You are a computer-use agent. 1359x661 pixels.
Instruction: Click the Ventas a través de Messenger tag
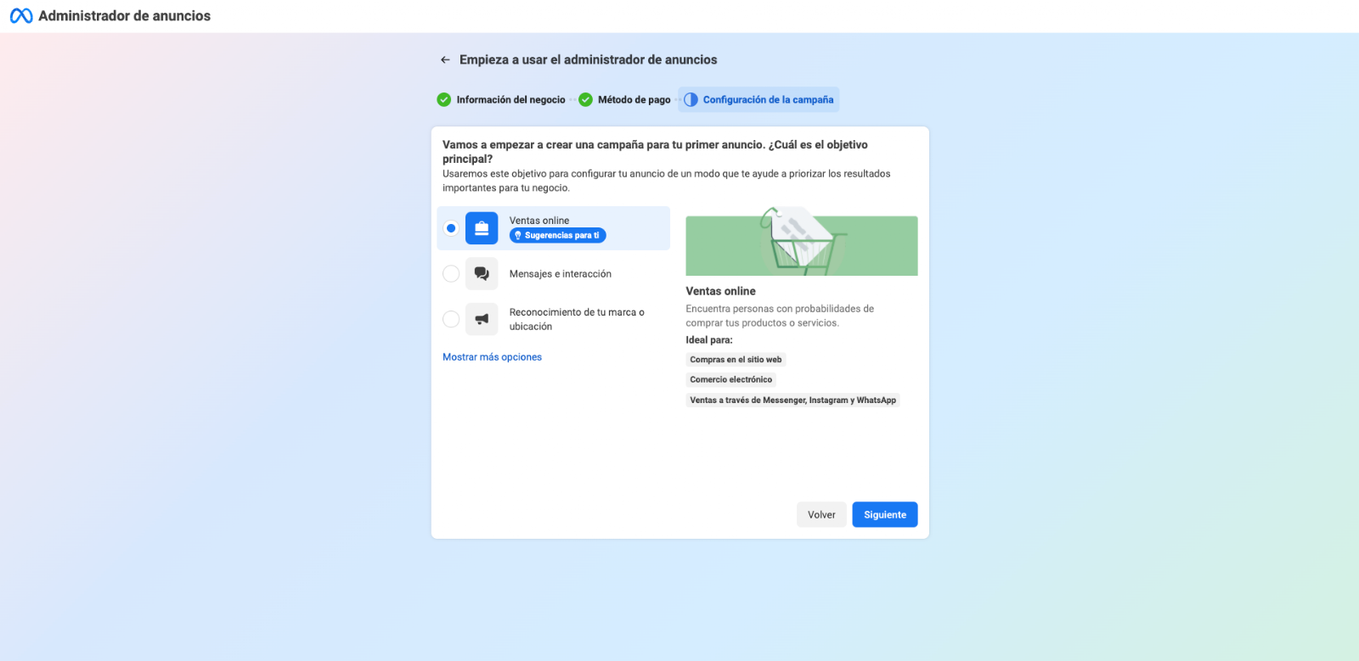[792, 401]
